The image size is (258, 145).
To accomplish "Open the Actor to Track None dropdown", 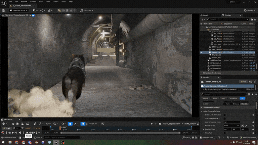I will coord(231,126).
